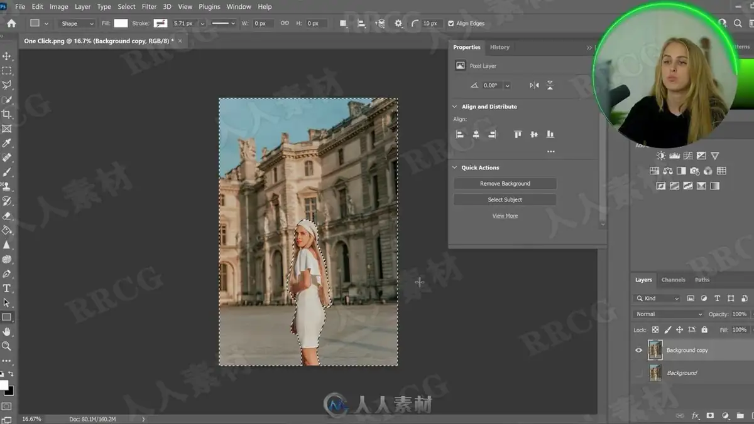Flip layer vertically in Properties
Image resolution: width=754 pixels, height=424 pixels.
tap(550, 85)
